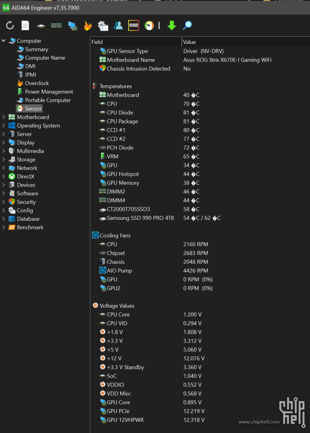Open the OSD panel toolbar icon
The image size is (310, 433).
pyautogui.click(x=133, y=25)
